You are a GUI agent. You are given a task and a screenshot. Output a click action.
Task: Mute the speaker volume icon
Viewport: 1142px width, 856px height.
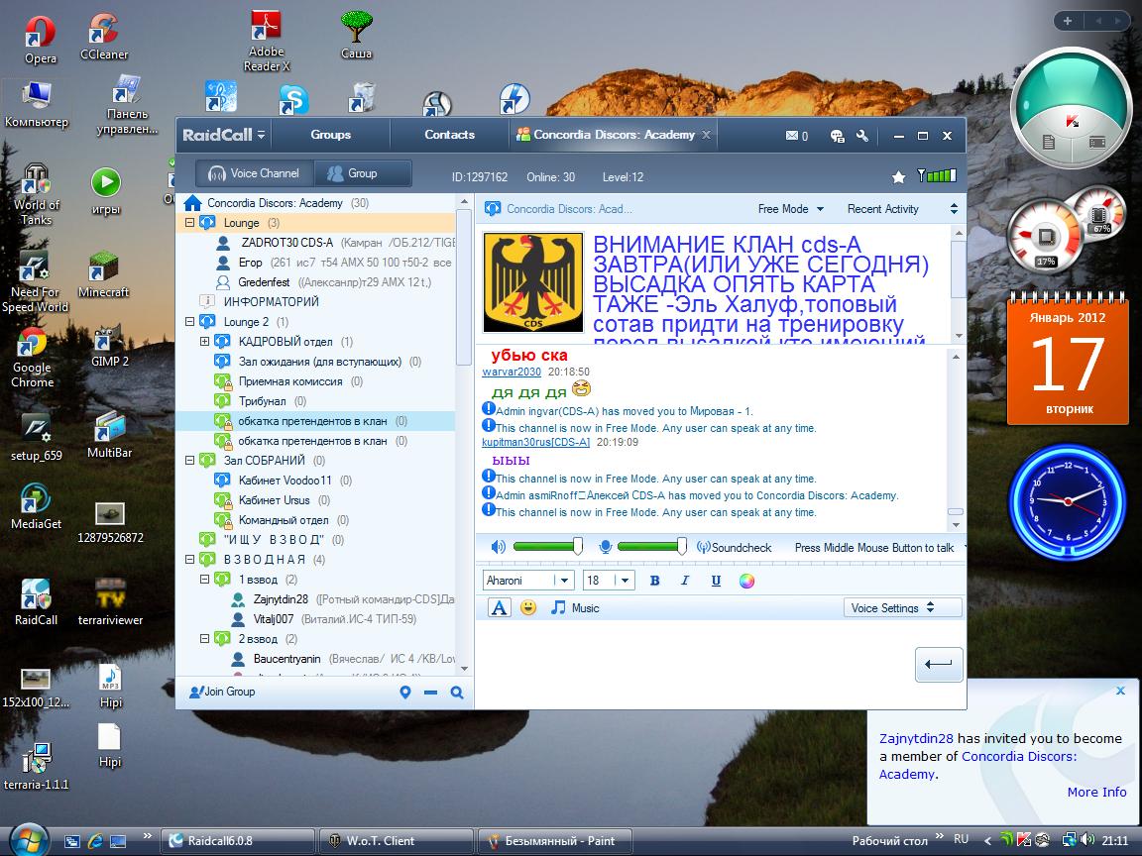coord(499,547)
